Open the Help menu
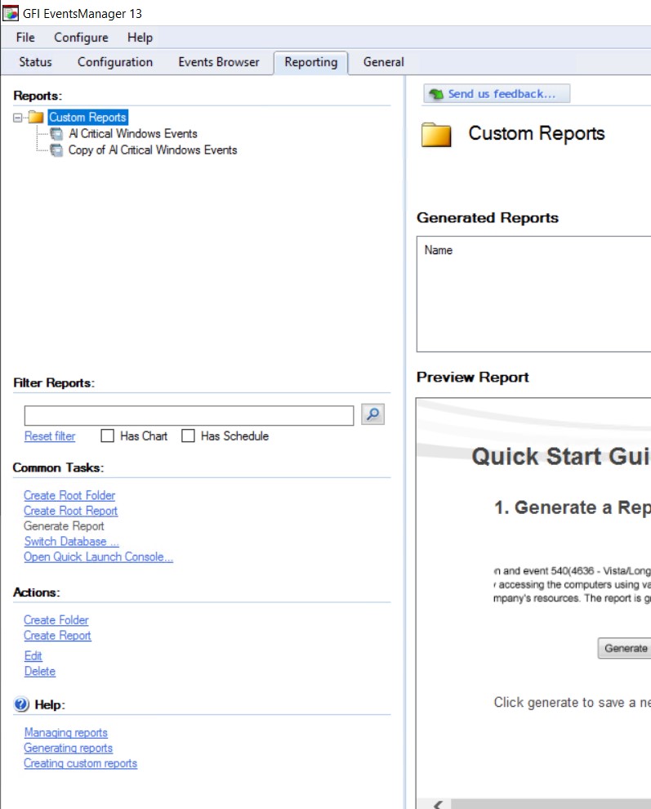The width and height of the screenshot is (651, 809). tap(140, 38)
